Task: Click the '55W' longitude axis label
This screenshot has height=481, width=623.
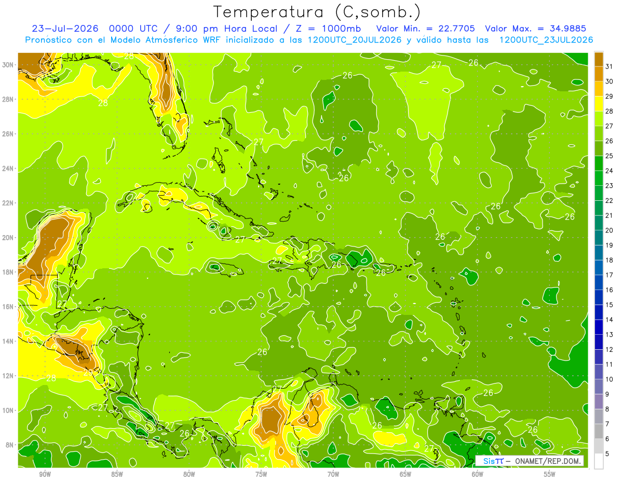Action: (x=550, y=474)
